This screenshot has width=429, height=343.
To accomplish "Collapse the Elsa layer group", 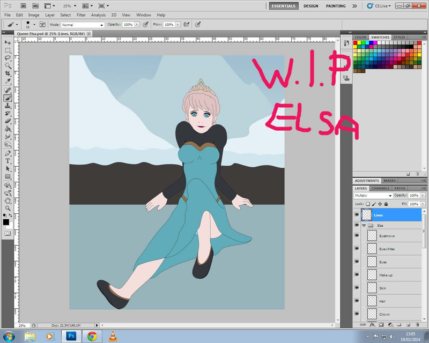I will [364, 226].
